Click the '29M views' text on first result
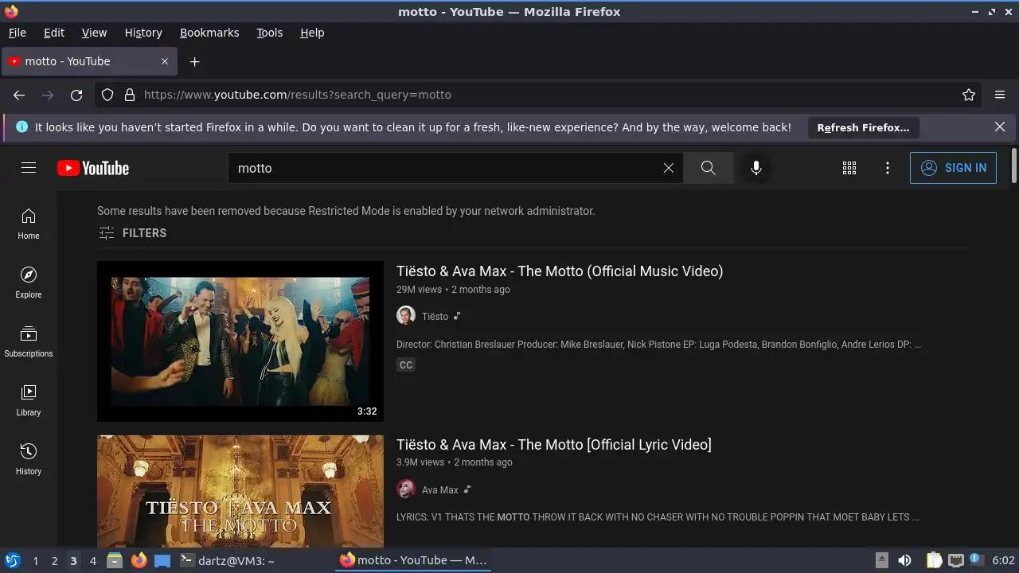The image size is (1019, 573). 419,290
